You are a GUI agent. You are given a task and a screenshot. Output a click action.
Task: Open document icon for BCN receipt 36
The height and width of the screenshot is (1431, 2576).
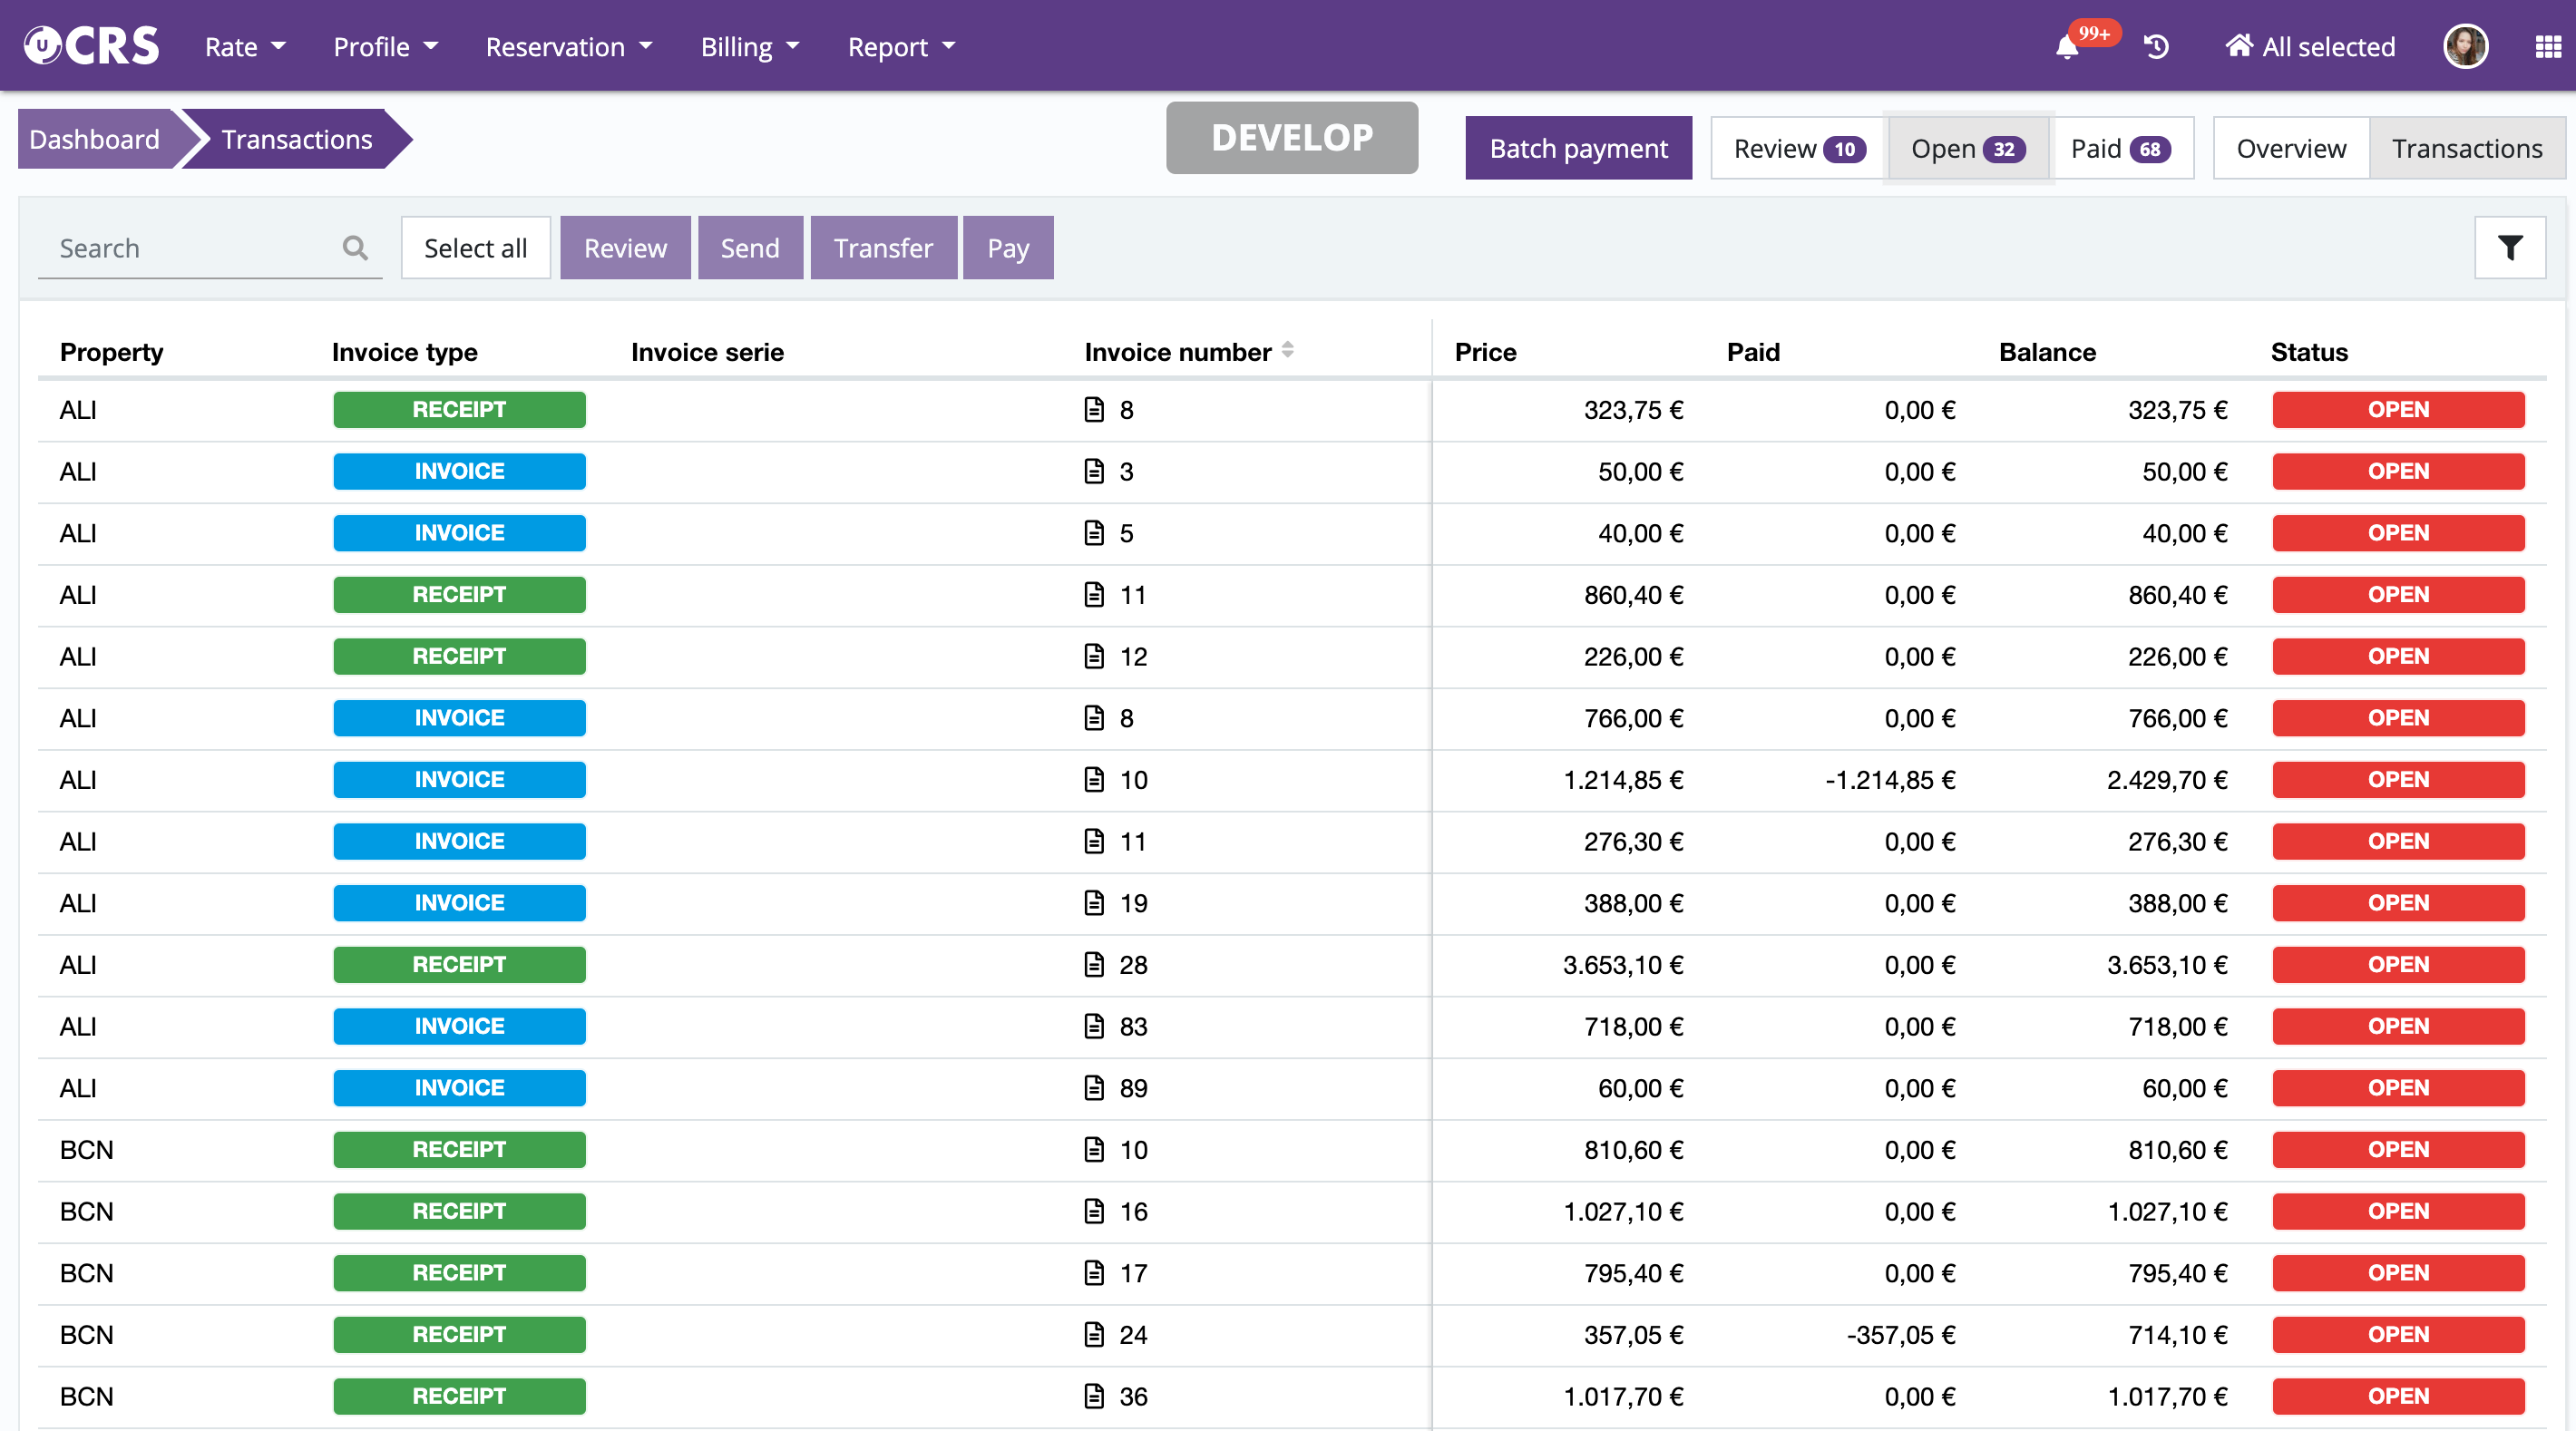[1094, 1396]
